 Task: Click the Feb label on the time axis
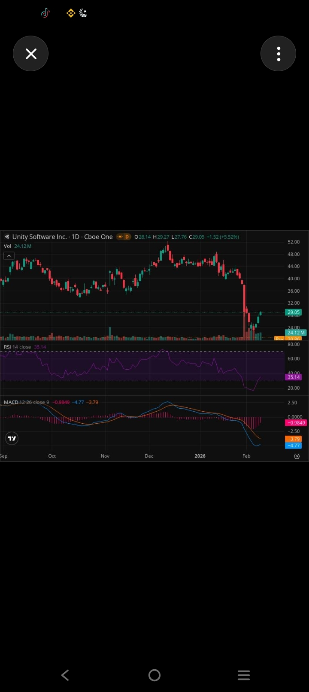(246, 456)
